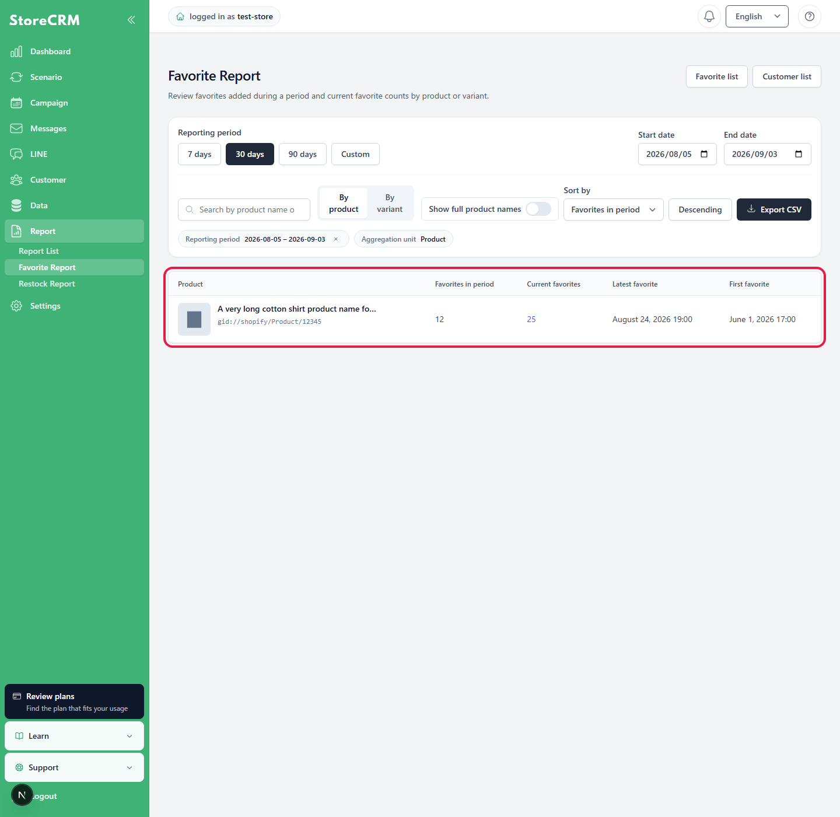Viewport: 840px width, 817px height.
Task: Click the Logout link
Action: [44, 796]
